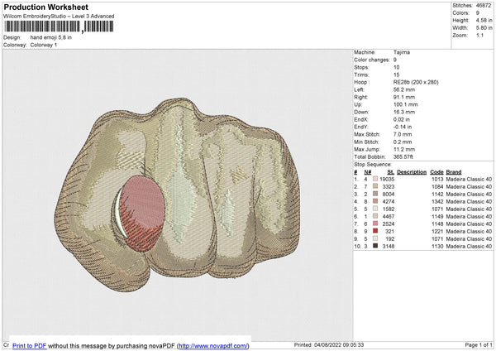The width and height of the screenshot is (496, 351).
Task: Click the 'Stop Sequence:' label
Action: 373,165
